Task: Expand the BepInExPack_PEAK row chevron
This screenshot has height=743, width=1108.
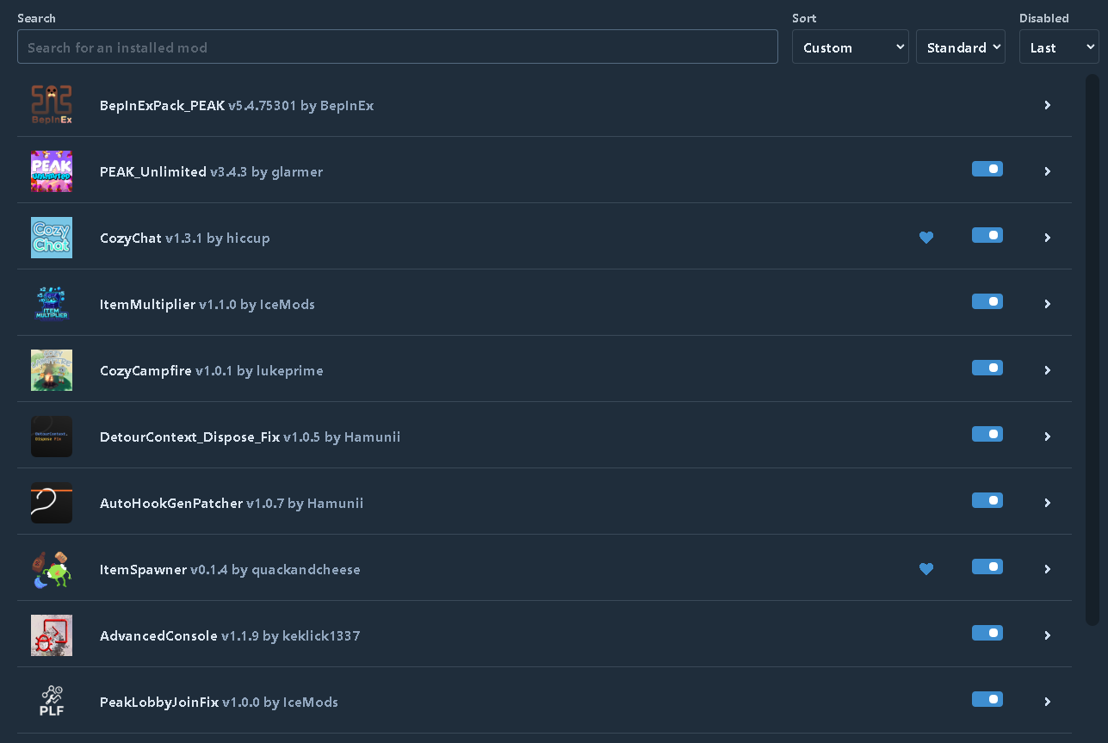Action: click(1048, 105)
